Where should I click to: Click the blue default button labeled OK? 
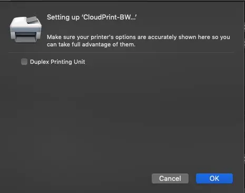(214, 178)
